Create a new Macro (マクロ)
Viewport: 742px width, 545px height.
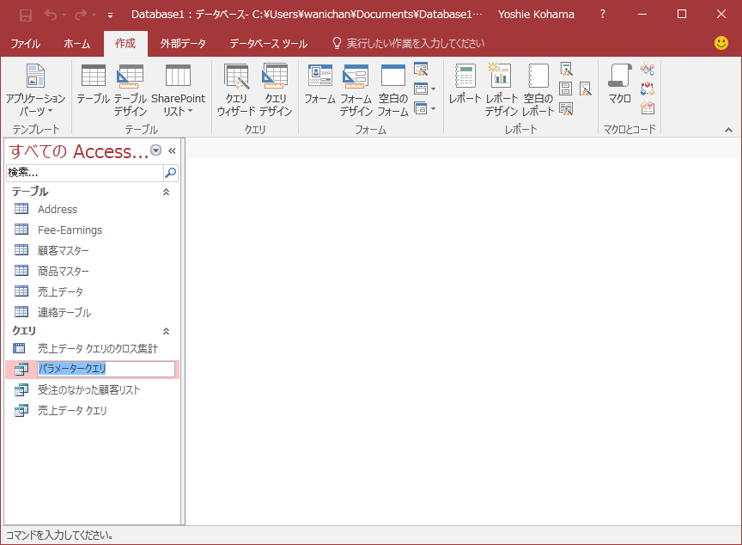[619, 84]
